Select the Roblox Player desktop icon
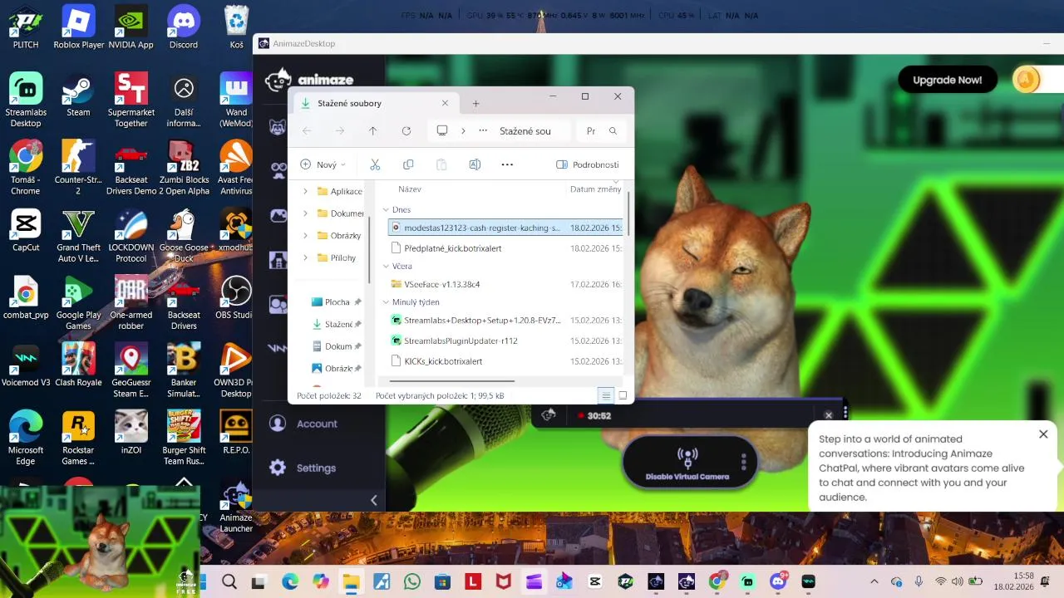This screenshot has height=598, width=1064. [78, 27]
